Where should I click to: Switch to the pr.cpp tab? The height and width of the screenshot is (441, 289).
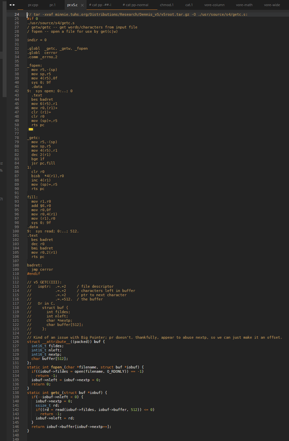click(x=33, y=5)
